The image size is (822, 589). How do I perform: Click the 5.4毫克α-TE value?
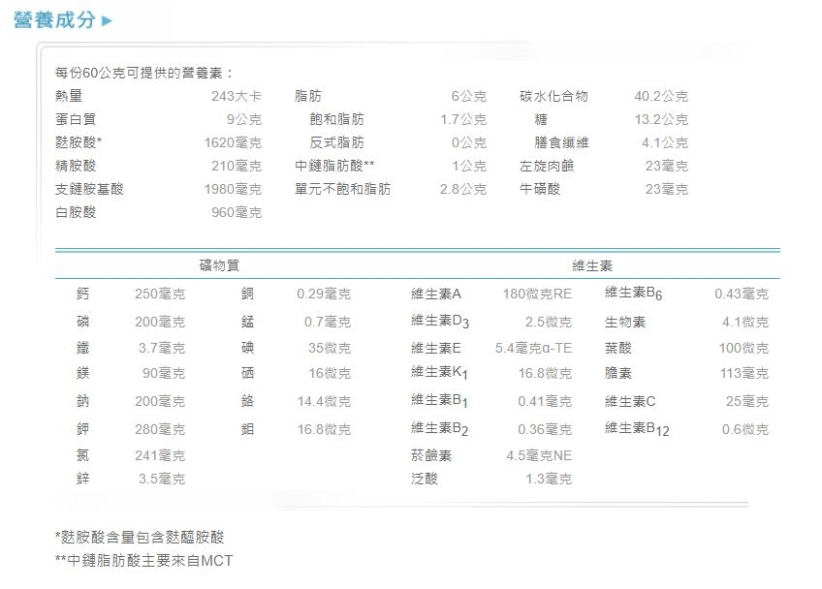(x=533, y=348)
